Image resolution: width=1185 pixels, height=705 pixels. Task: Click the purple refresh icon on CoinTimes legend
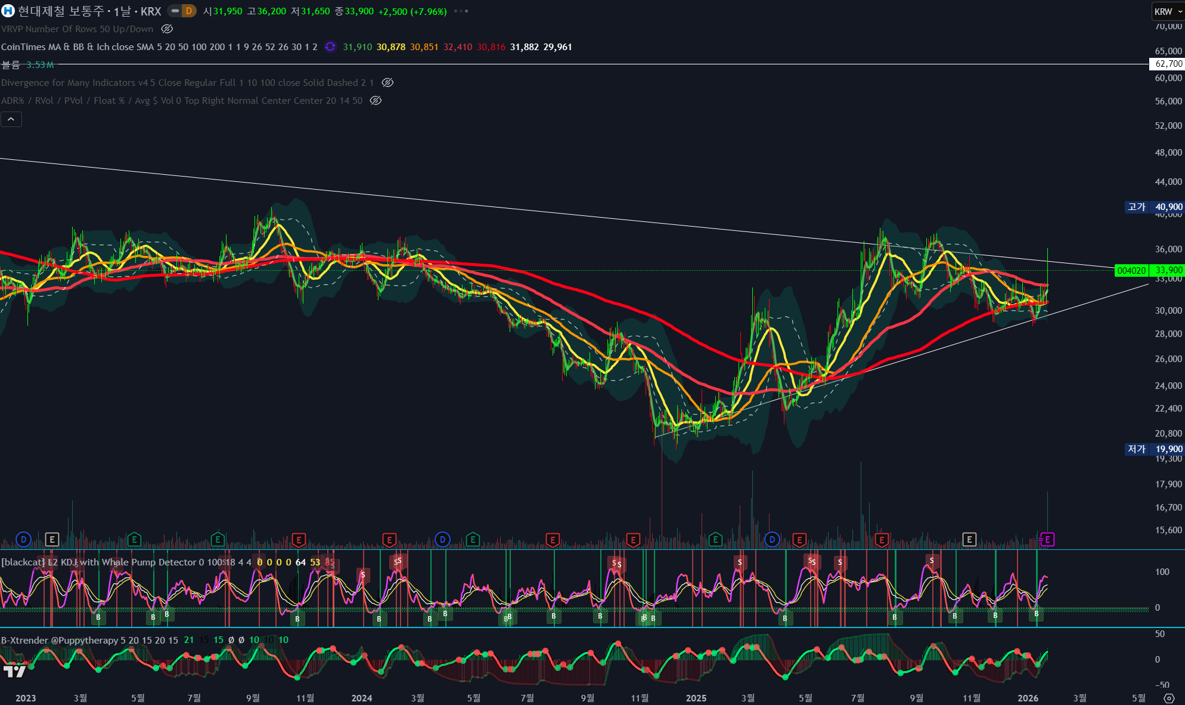(330, 47)
